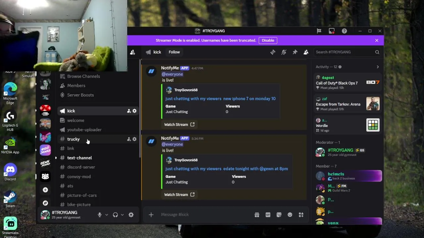Screen dimensions: 424x238
Task: Deafen using the headphones icon
Action: tap(115, 215)
